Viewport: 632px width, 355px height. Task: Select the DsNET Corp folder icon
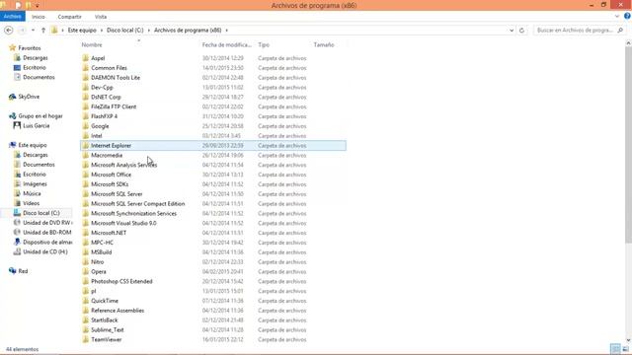pos(86,97)
